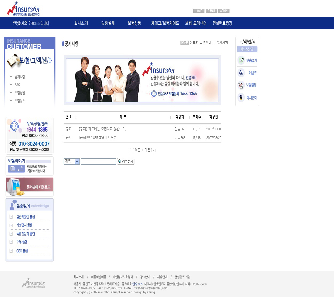
Task: Go to previous page arrow in pagination
Action: (132, 150)
